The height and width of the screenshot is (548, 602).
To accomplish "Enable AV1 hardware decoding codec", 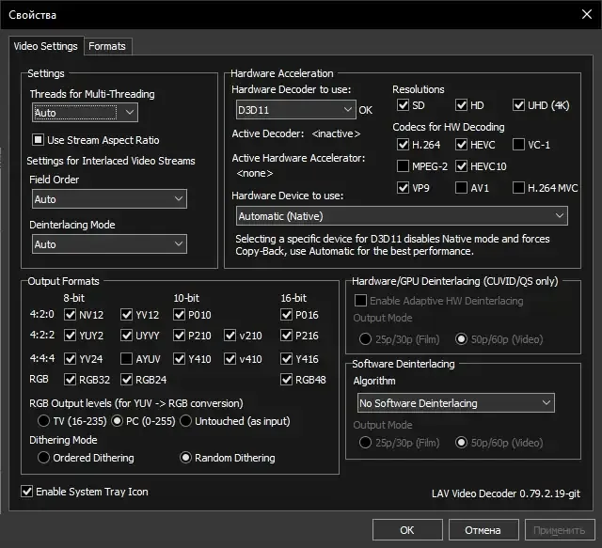I will pos(462,187).
